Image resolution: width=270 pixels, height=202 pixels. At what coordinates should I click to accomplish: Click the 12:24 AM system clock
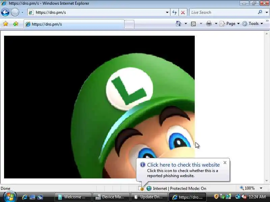coord(257,197)
